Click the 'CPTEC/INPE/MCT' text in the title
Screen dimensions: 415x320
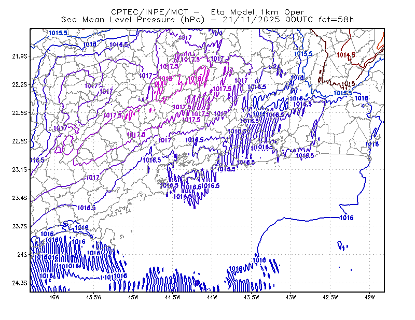tap(149, 12)
